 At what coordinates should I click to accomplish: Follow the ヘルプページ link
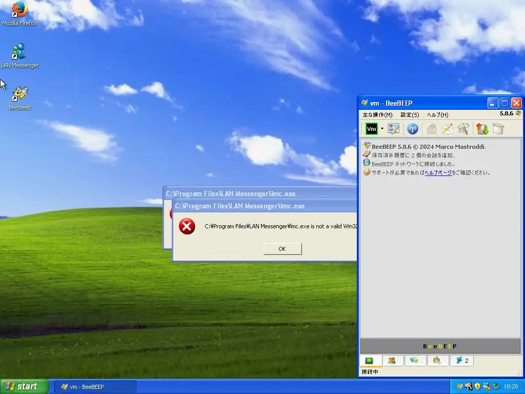tap(438, 173)
